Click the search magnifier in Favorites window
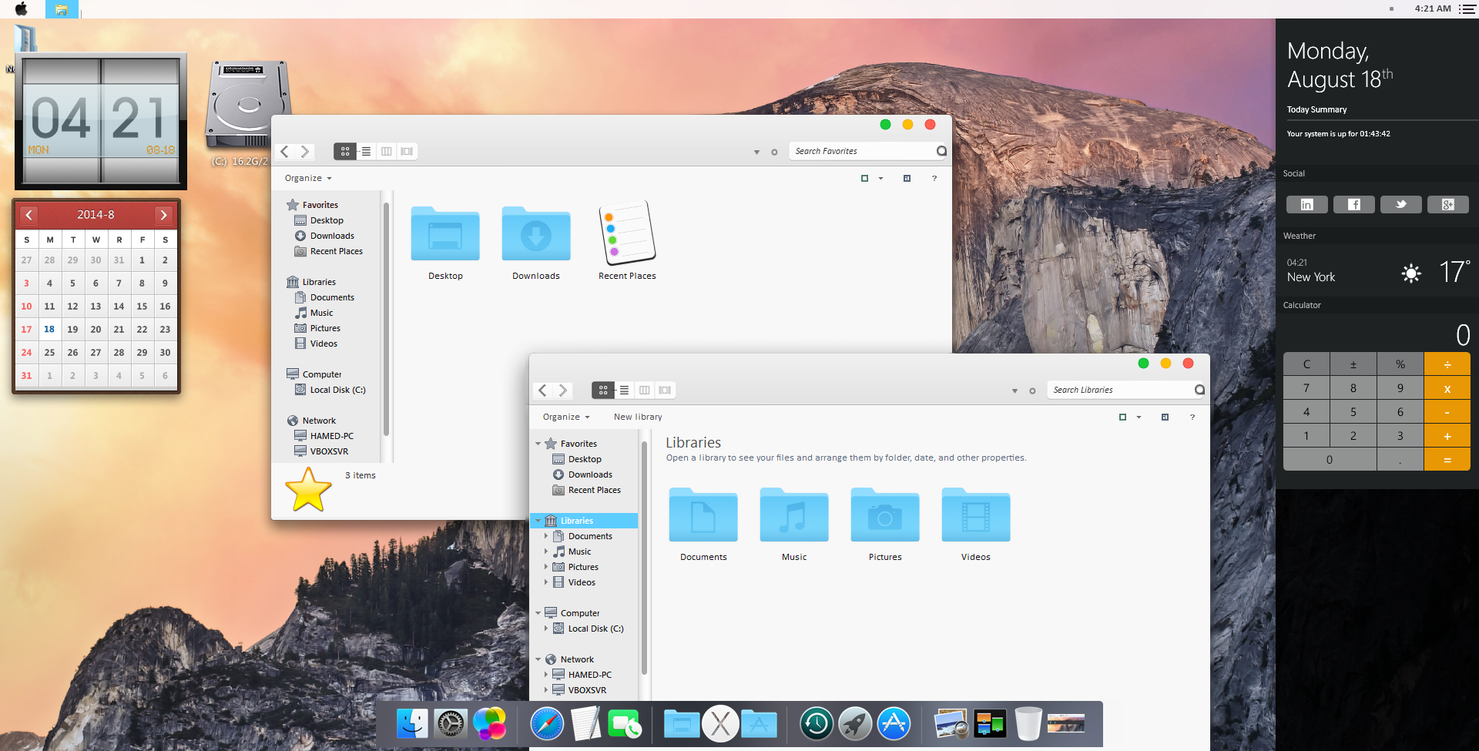This screenshot has width=1479, height=751. [941, 151]
